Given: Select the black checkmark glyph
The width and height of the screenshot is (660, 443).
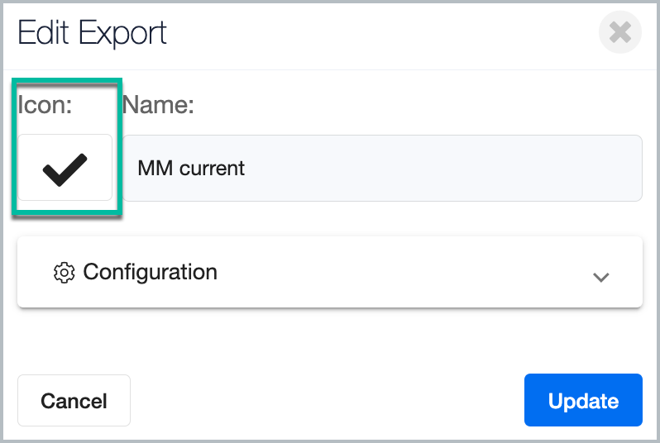Looking at the screenshot, I should click(x=65, y=170).
